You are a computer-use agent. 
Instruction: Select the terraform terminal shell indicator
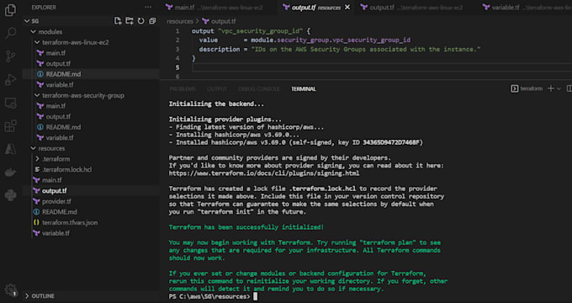(527, 88)
